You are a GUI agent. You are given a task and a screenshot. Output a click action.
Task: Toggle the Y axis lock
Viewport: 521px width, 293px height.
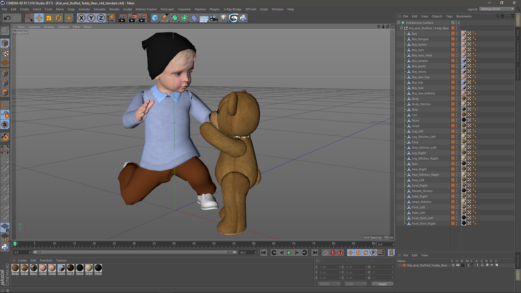coord(91,18)
